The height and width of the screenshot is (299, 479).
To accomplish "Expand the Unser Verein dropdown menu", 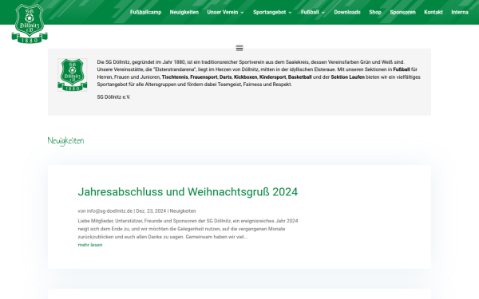I will point(225,12).
